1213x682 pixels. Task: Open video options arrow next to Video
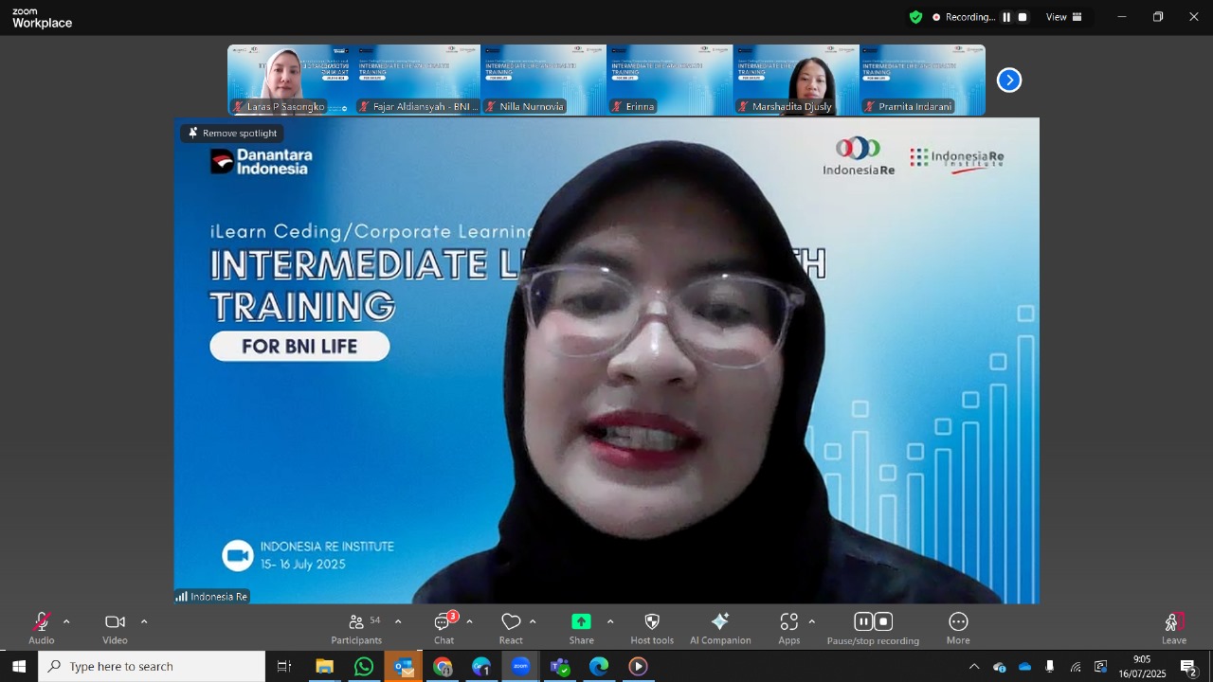pos(144,622)
